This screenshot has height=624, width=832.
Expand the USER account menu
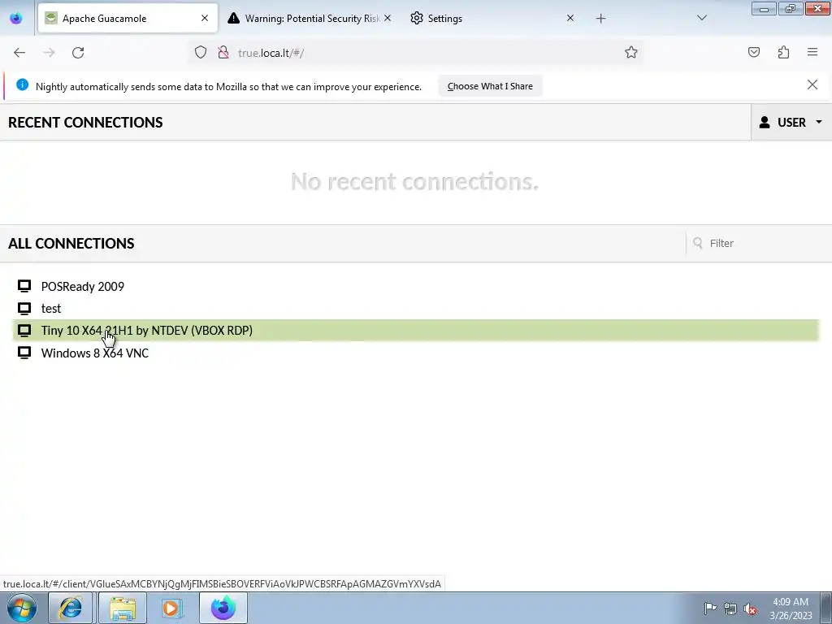coord(791,123)
